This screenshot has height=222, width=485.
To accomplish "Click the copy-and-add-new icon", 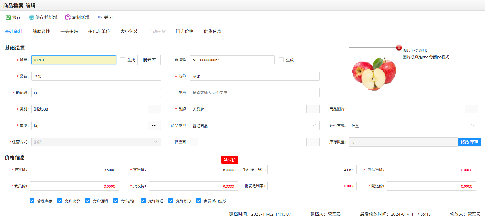I will [68, 17].
